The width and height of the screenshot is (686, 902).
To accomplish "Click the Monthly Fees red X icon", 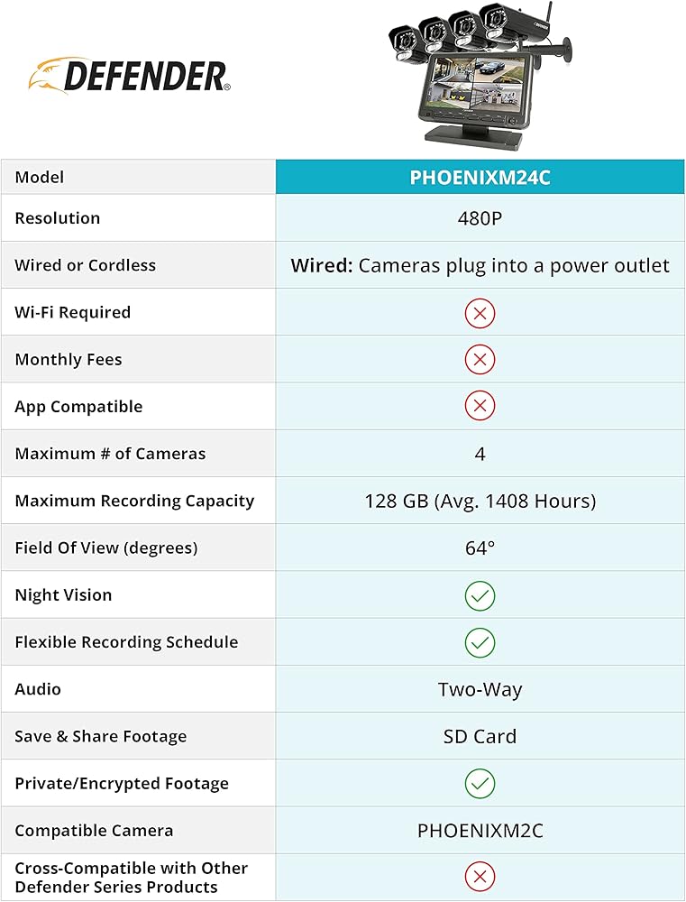I will click(x=480, y=360).
